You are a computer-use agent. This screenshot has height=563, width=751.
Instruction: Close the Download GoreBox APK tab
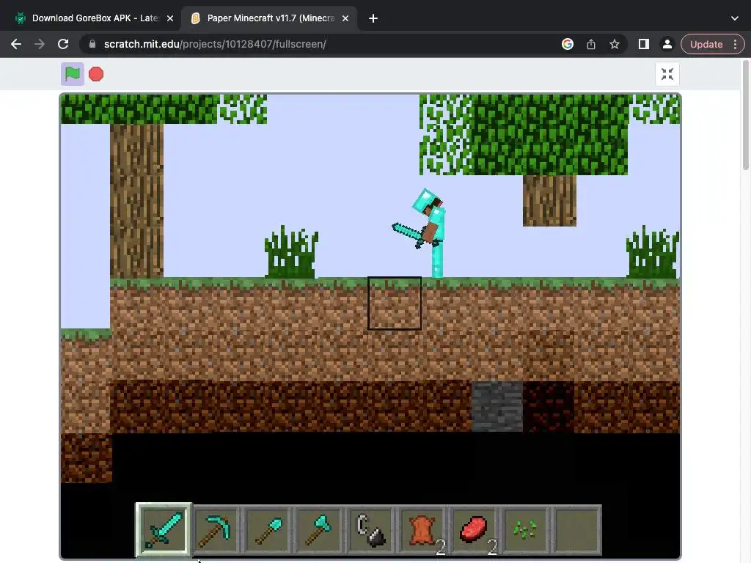(x=170, y=18)
